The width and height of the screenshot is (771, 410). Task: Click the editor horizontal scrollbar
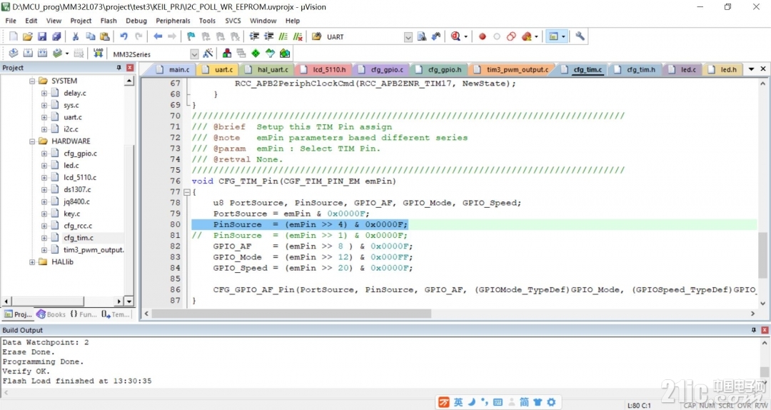pos(291,314)
